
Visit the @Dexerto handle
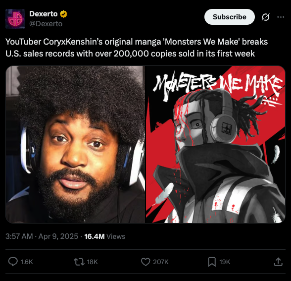pyautogui.click(x=46, y=24)
